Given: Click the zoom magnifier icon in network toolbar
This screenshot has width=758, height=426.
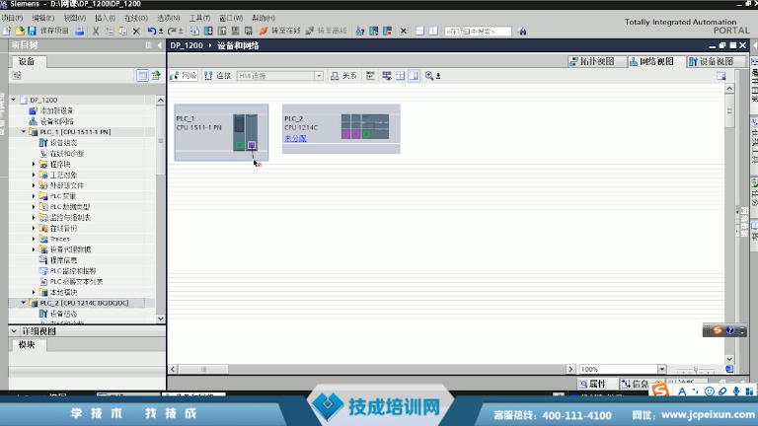Looking at the screenshot, I should (x=429, y=76).
